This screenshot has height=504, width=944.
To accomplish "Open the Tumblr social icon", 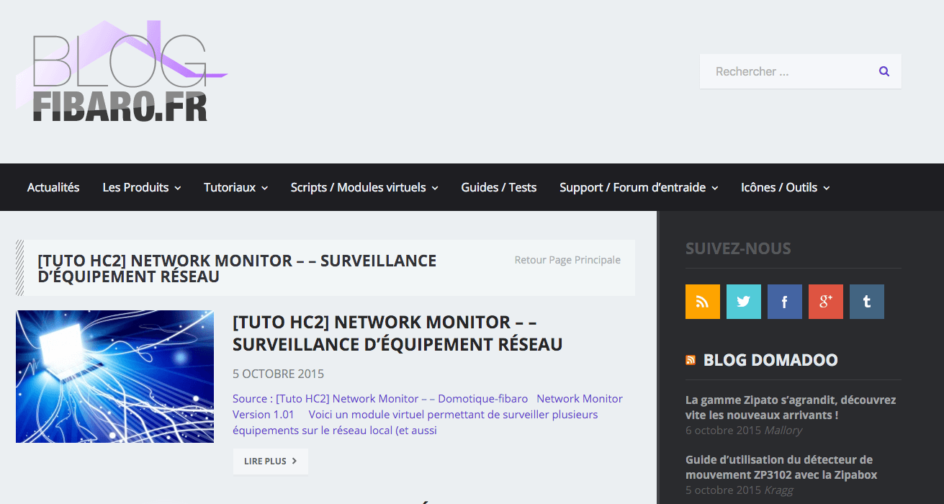I will (x=867, y=302).
